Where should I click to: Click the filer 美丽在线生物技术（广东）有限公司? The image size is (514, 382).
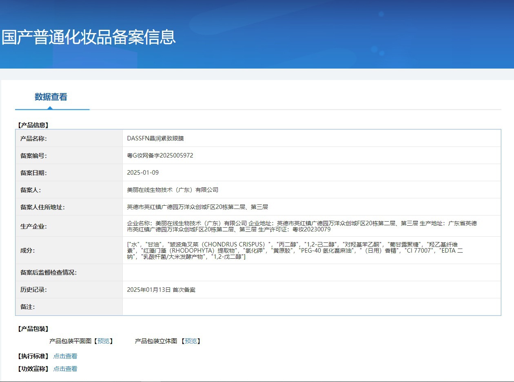(x=173, y=190)
